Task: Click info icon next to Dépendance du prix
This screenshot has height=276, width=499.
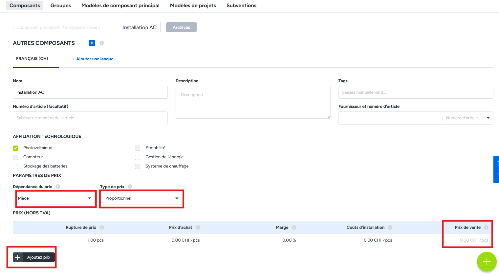Action: click(x=58, y=187)
